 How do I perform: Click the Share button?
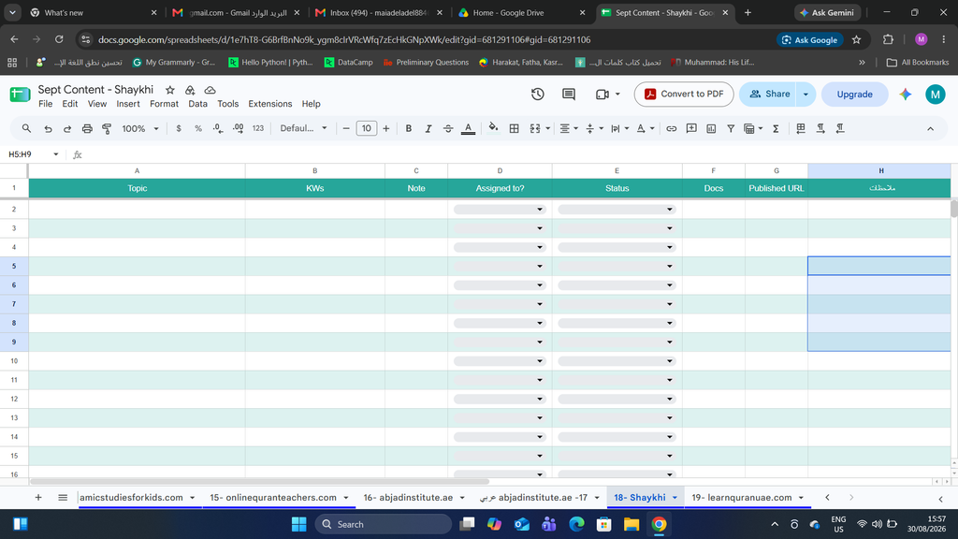(x=769, y=95)
